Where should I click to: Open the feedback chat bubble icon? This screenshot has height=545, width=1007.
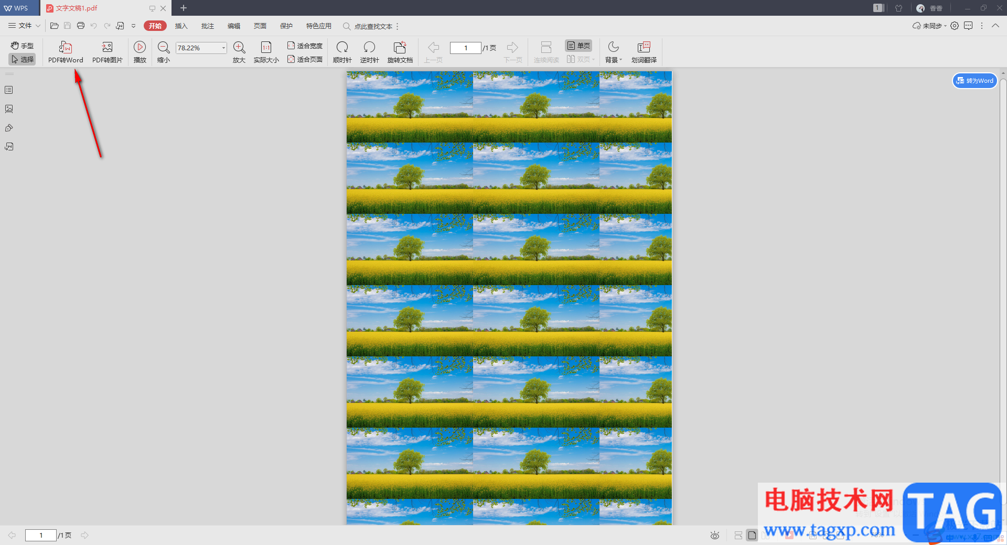click(968, 26)
